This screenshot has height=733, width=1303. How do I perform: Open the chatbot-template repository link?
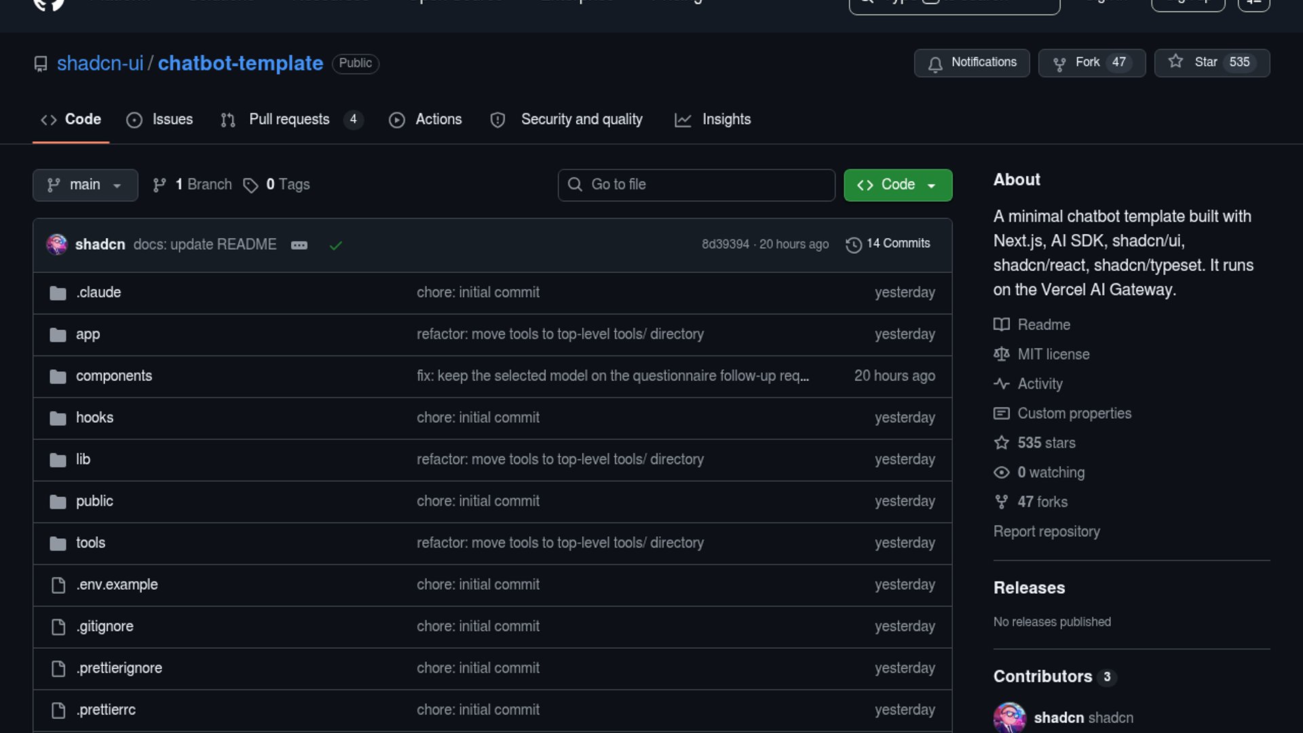(x=240, y=63)
